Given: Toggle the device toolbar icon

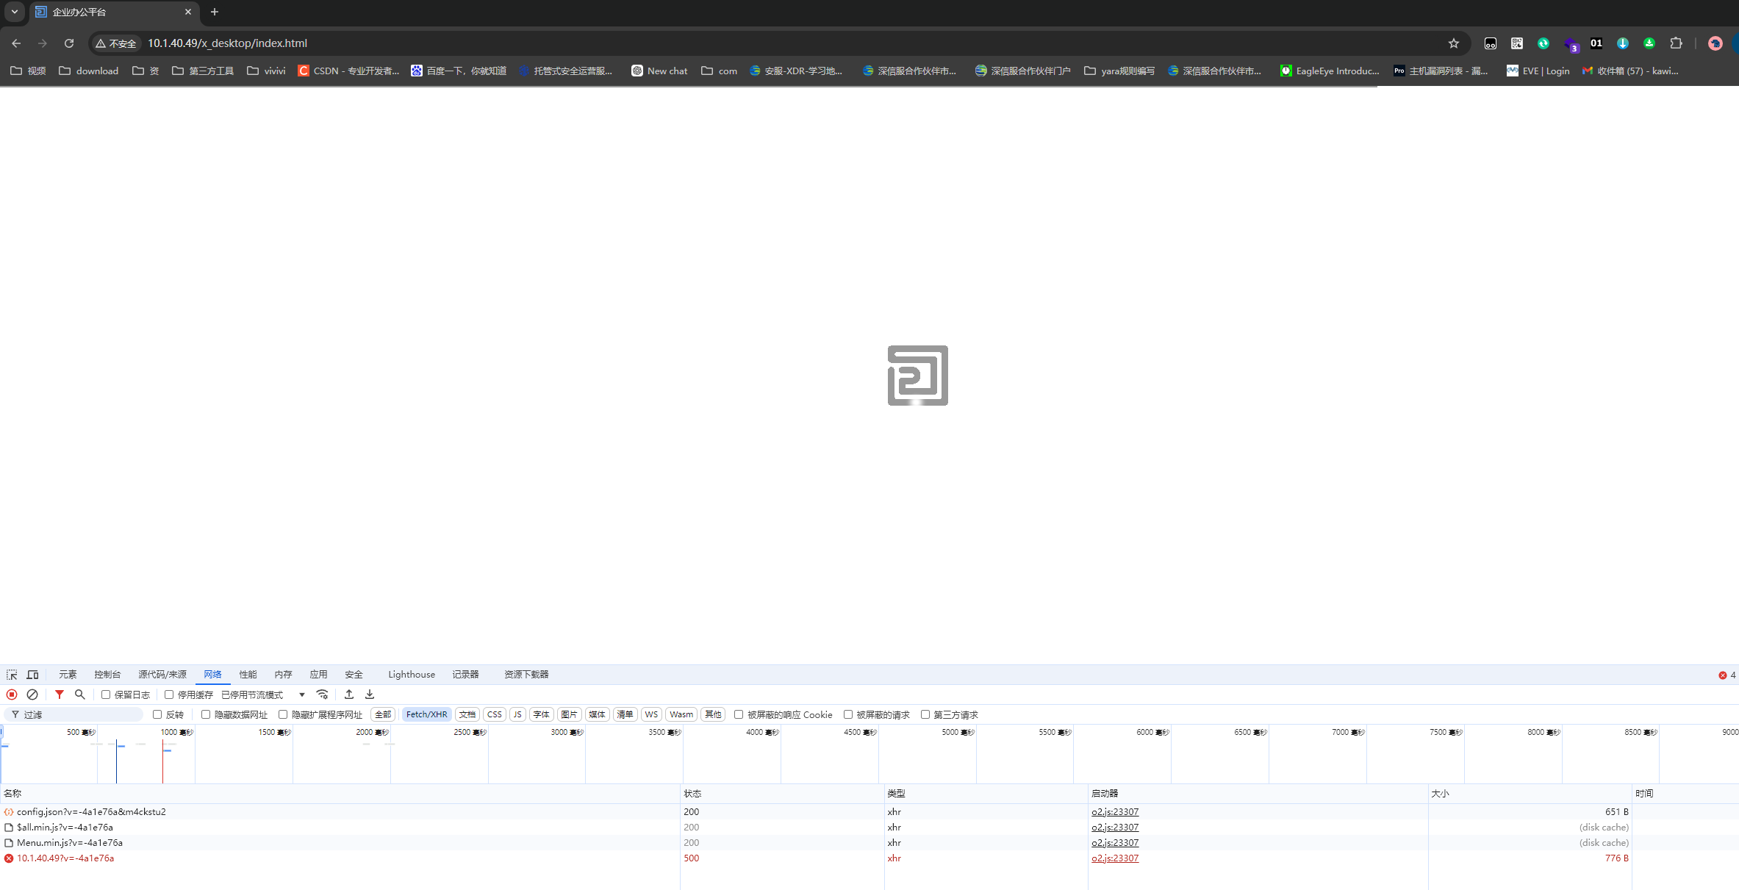Looking at the screenshot, I should 32,675.
